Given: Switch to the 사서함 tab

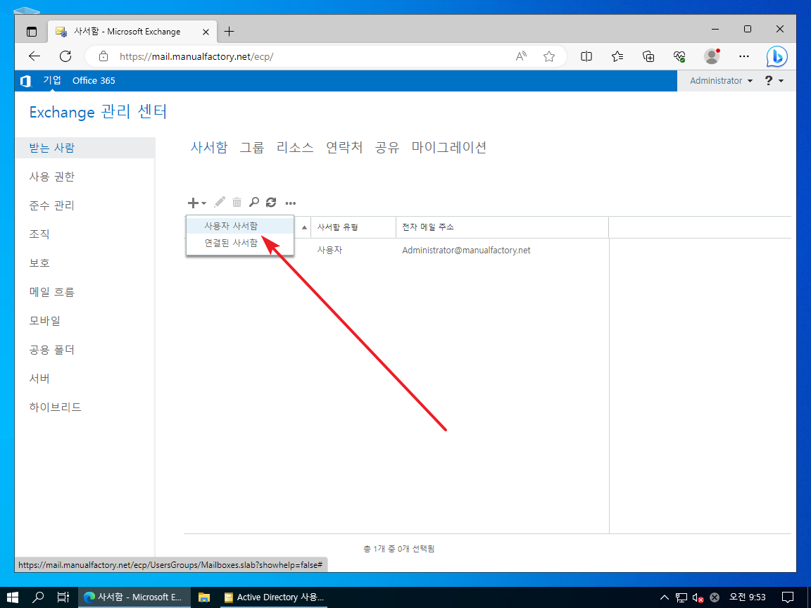Looking at the screenshot, I should (x=209, y=147).
